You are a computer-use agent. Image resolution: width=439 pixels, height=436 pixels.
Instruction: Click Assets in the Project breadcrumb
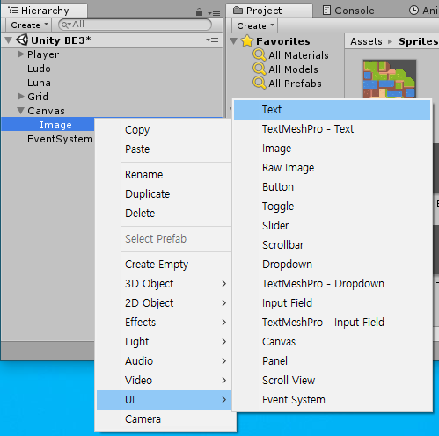click(x=366, y=41)
